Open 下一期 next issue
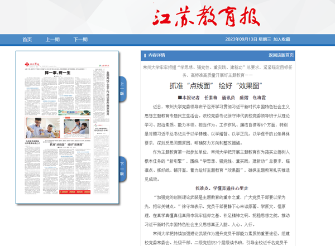335x246 pixels. tap(80, 40)
